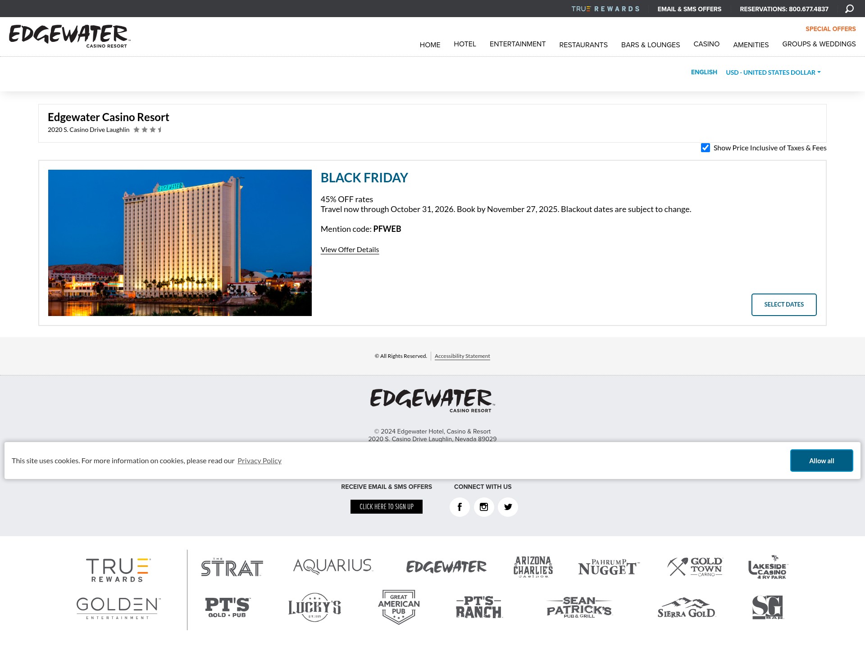Open the True Rewards footer logo
This screenshot has width=865, height=646.
pyautogui.click(x=118, y=570)
